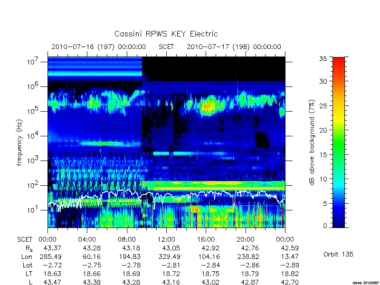Click the Lon value 104.16
This screenshot has width=380, height=285.
[x=209, y=256]
